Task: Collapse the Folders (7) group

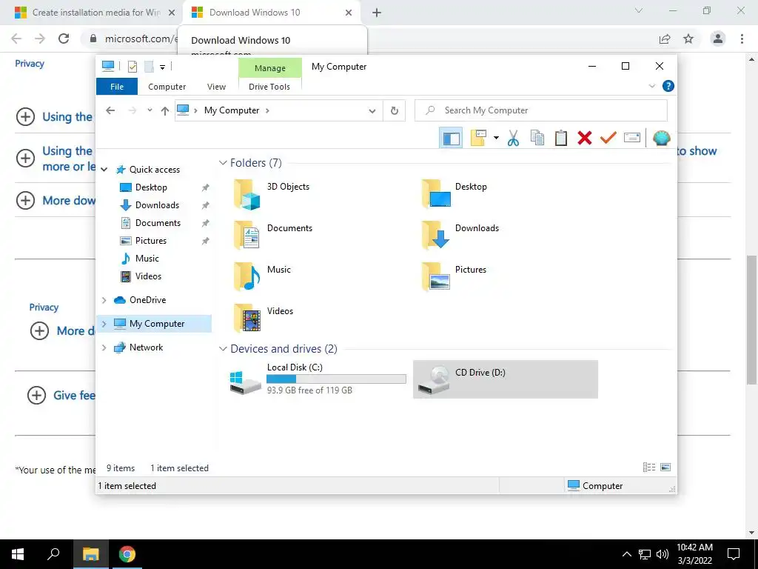Action: coord(223,162)
